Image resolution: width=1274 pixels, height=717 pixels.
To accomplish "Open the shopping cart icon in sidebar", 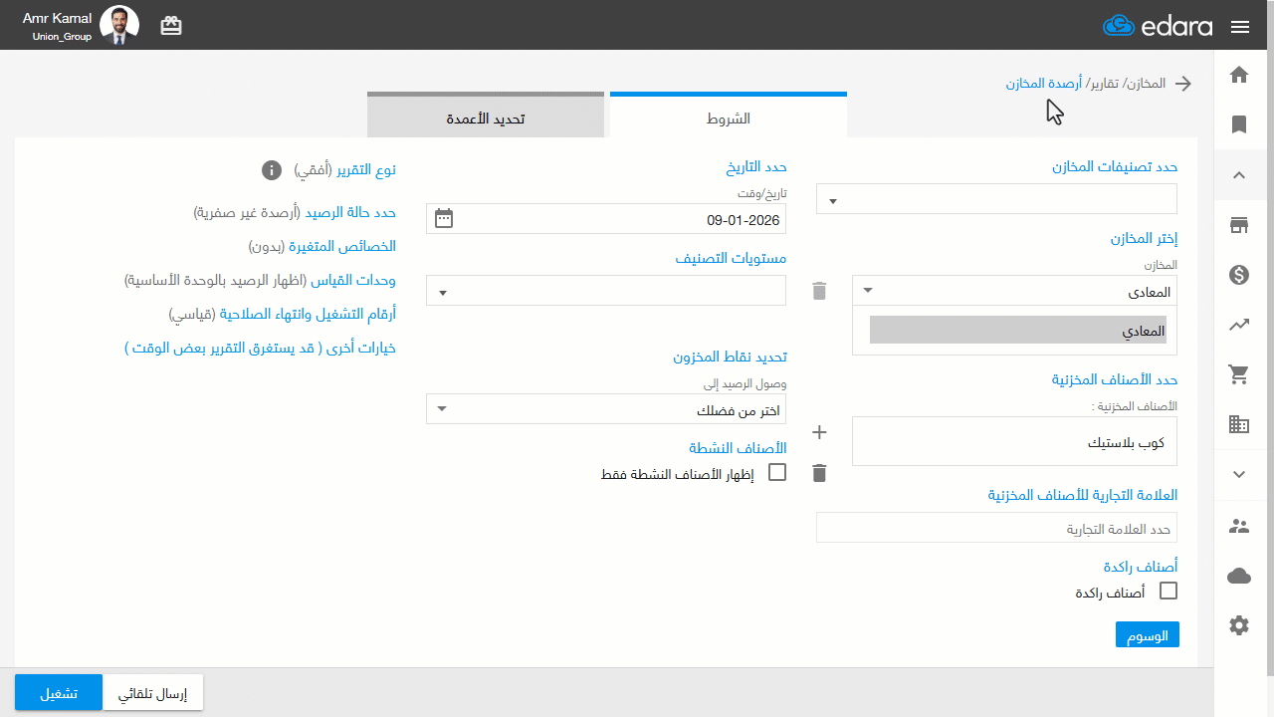I will [x=1239, y=374].
